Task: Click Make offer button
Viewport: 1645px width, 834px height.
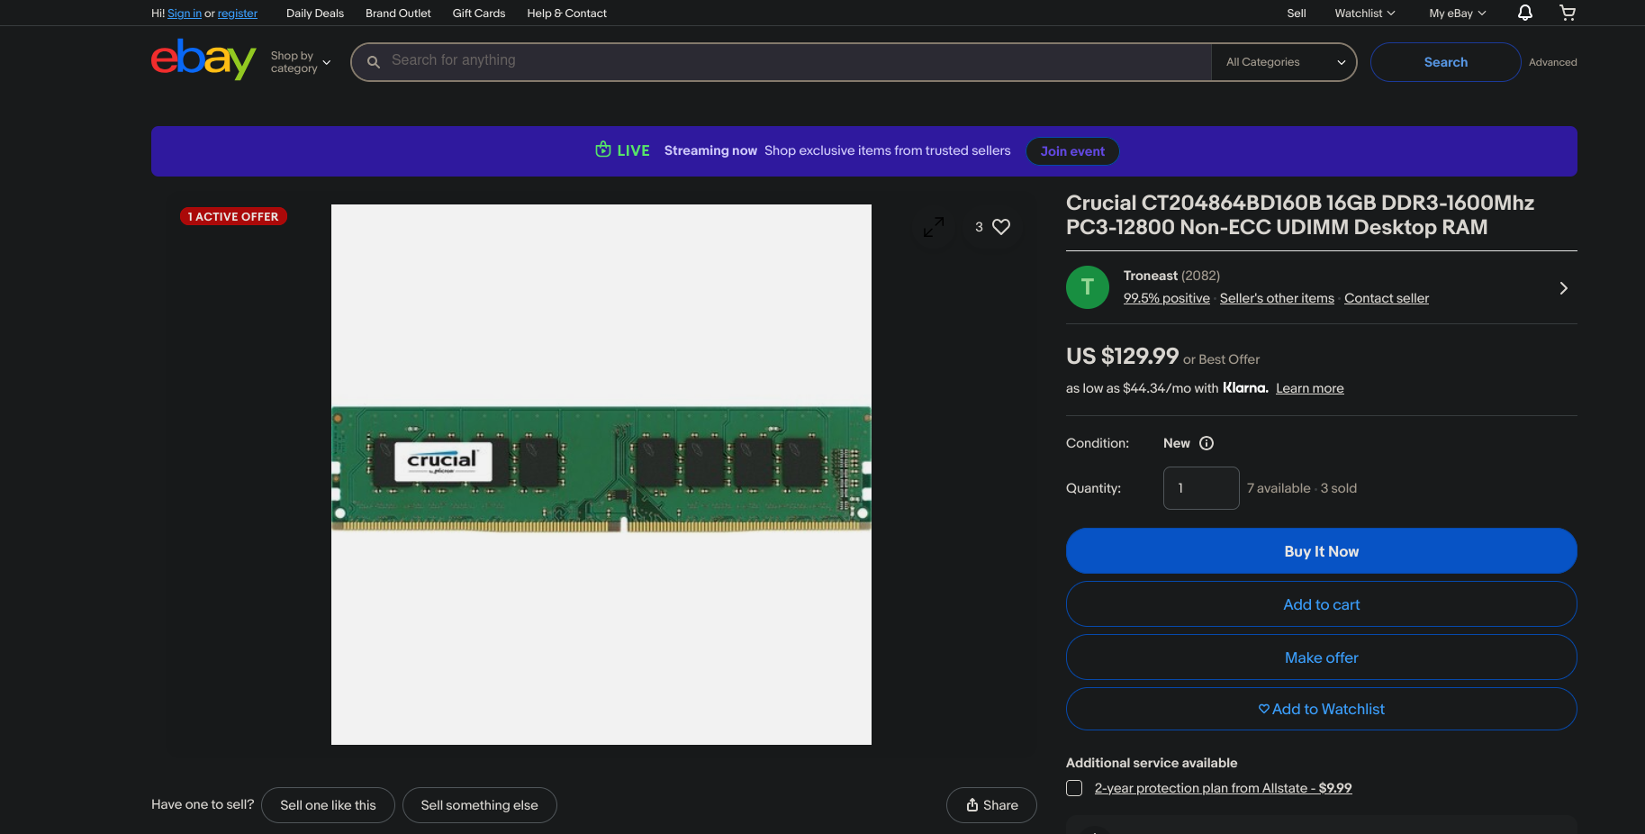Action: 1322,657
